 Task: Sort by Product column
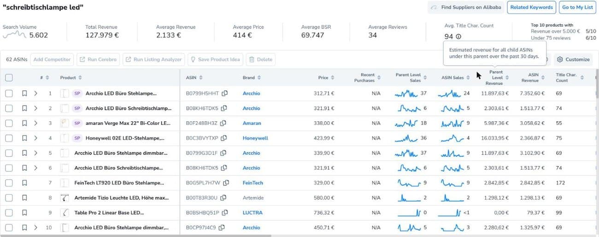(81, 78)
